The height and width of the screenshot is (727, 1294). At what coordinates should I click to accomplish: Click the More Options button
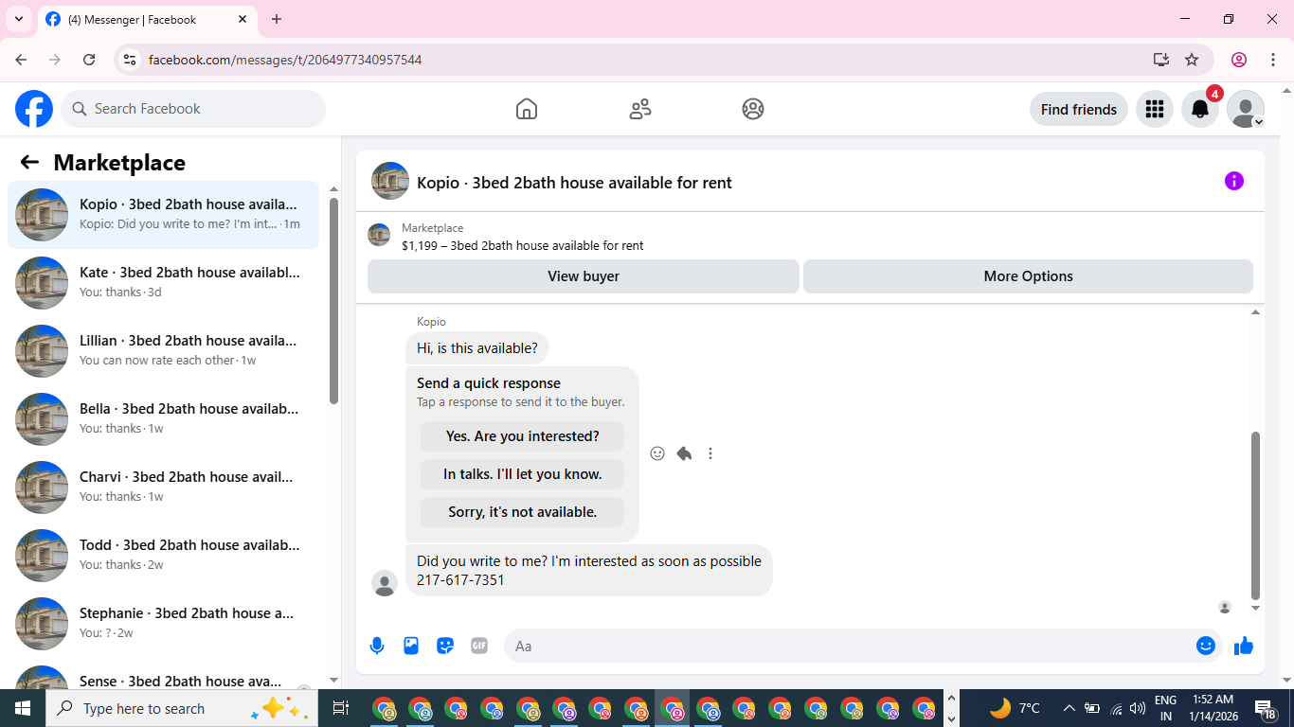coord(1028,276)
